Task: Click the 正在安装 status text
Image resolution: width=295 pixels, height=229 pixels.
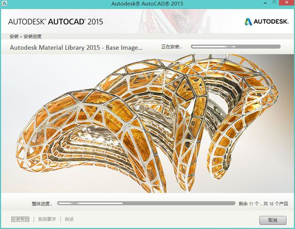Action: coord(171,47)
